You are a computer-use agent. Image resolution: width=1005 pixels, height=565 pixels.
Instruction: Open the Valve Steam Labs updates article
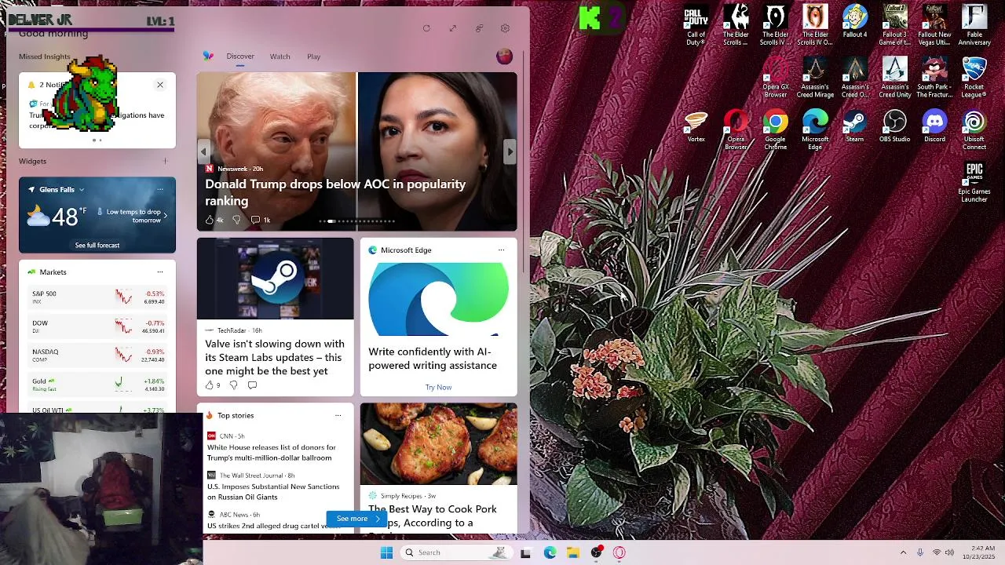(275, 357)
